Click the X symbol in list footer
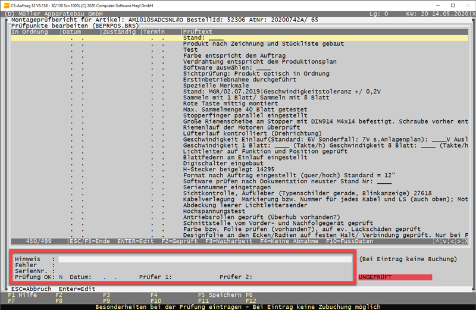This screenshot has width=476, height=310. (x=466, y=241)
